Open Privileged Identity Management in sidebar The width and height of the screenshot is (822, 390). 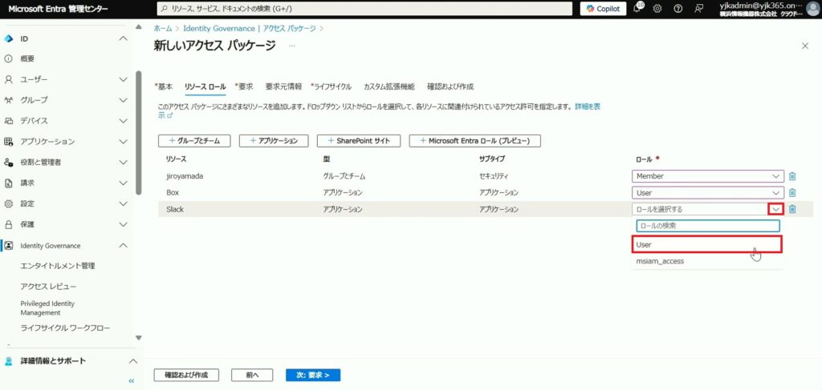coord(47,308)
